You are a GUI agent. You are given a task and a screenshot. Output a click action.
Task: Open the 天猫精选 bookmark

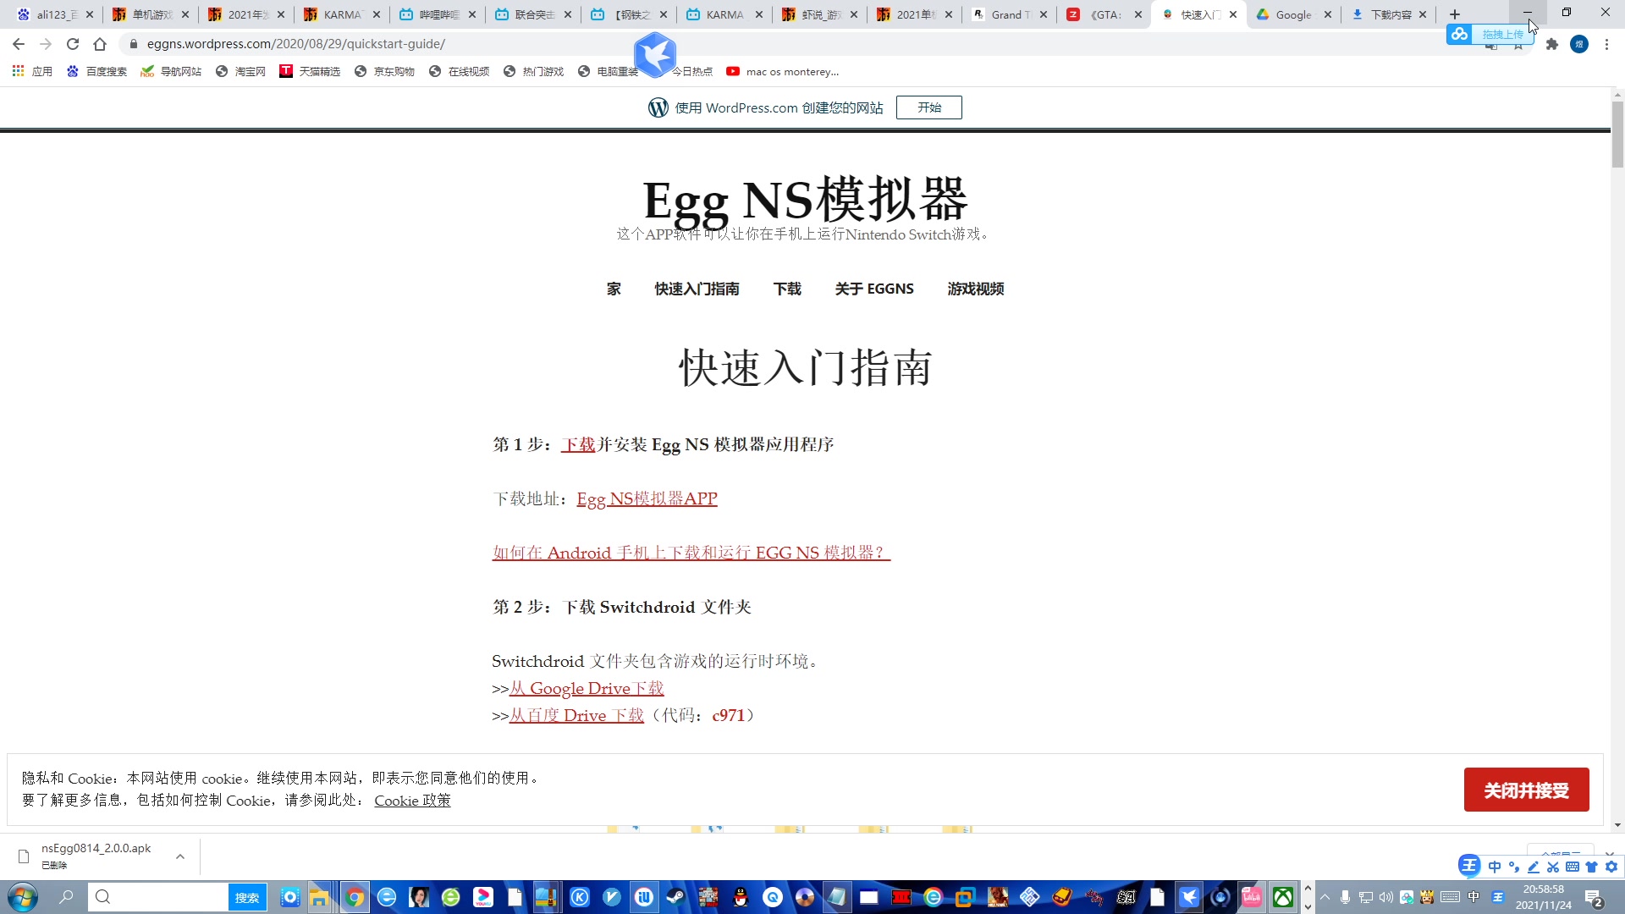click(310, 72)
